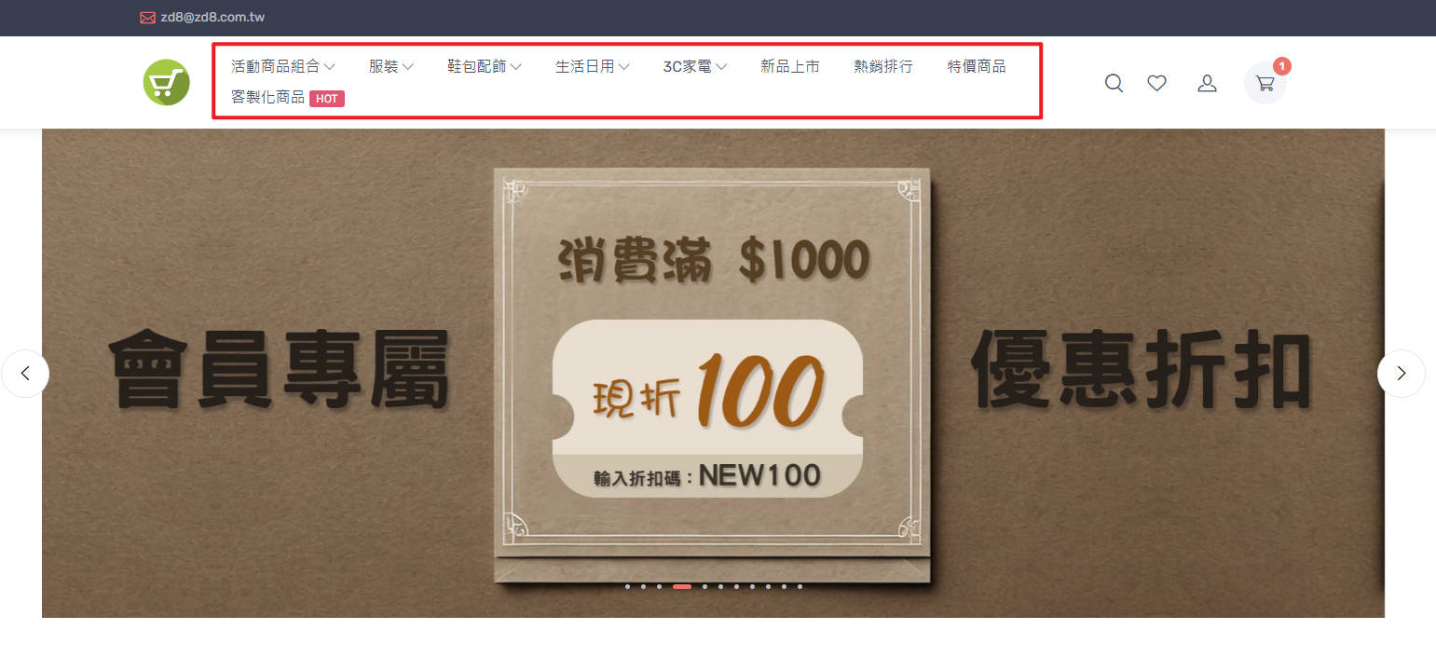The image size is (1436, 657).
Task: Open the member account icon
Action: (x=1207, y=83)
